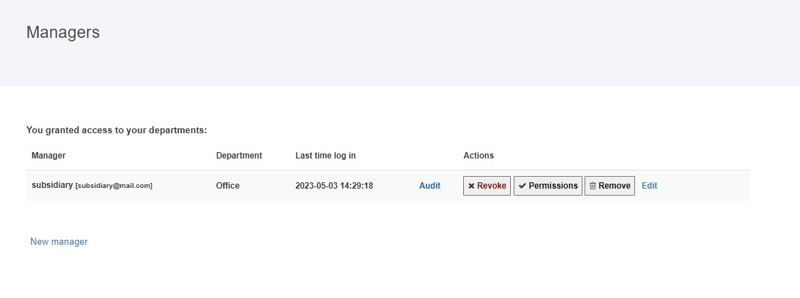The width and height of the screenshot is (800, 298).
Task: Click the 'Department' column header
Action: (x=239, y=156)
